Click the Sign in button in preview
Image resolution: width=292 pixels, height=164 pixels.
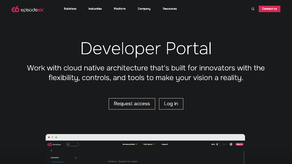pyautogui.click(x=239, y=144)
